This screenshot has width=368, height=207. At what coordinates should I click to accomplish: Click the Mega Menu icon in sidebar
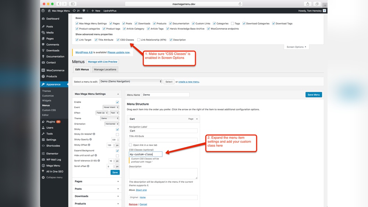[x=43, y=165]
